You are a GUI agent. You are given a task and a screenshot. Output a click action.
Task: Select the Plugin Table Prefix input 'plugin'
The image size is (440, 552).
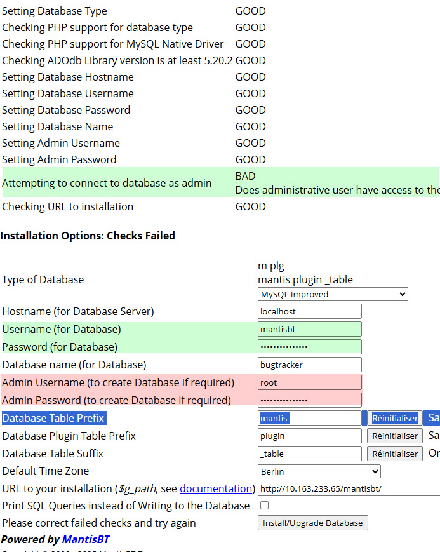pyautogui.click(x=310, y=436)
